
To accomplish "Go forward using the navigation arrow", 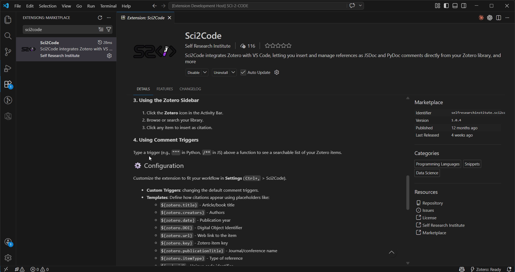I will pos(163,6).
